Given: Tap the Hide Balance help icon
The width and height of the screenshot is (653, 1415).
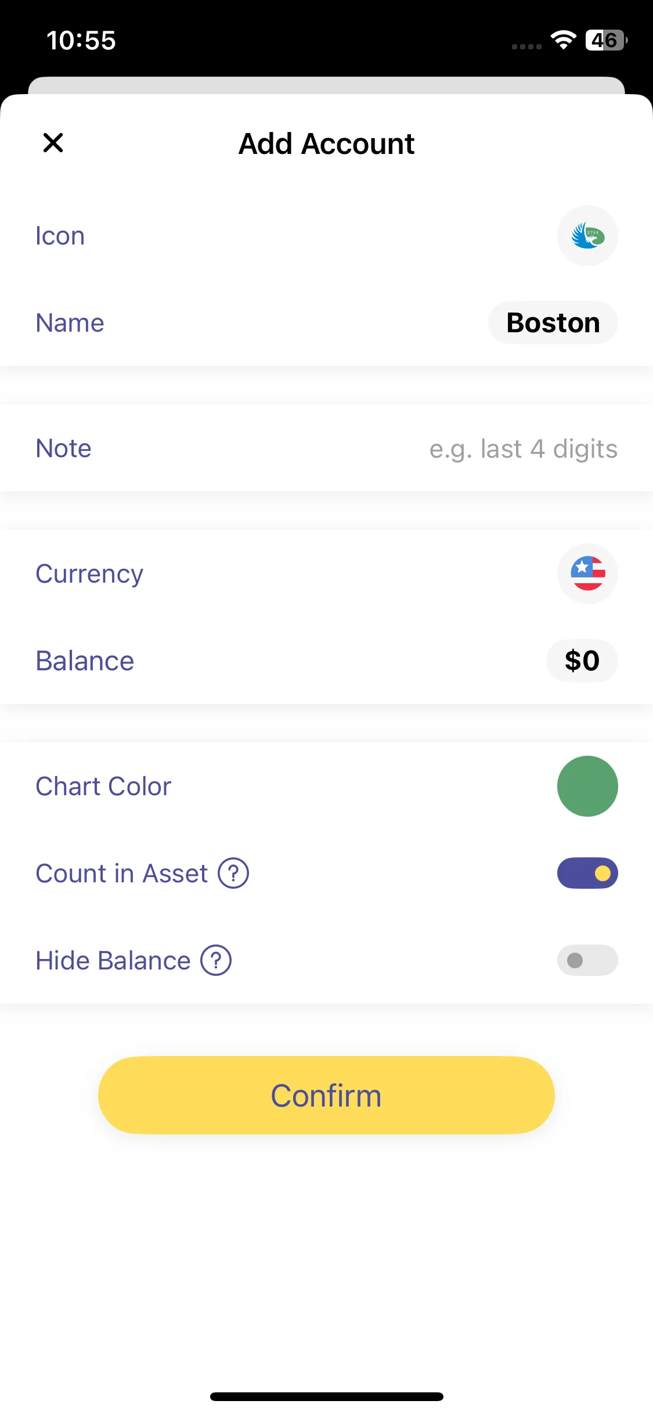Looking at the screenshot, I should [216, 960].
